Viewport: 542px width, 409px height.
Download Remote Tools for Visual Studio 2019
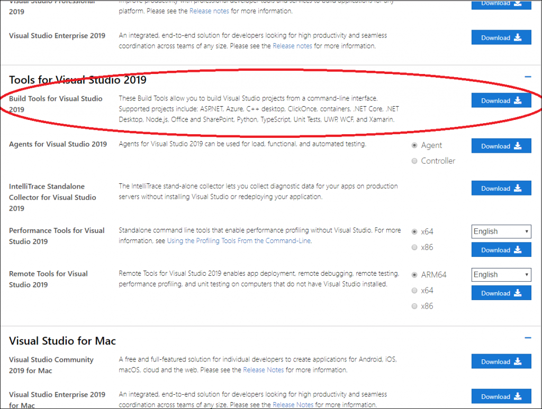pos(501,293)
